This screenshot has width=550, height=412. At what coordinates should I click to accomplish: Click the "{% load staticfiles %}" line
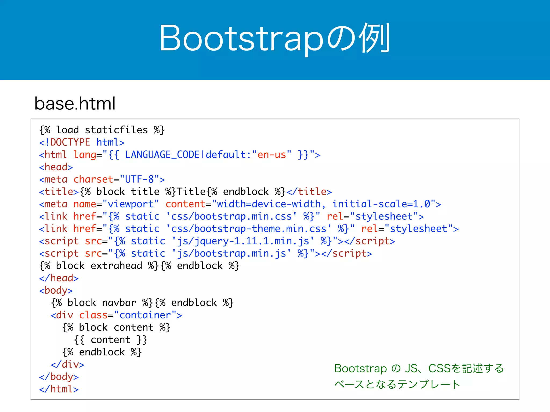102,130
